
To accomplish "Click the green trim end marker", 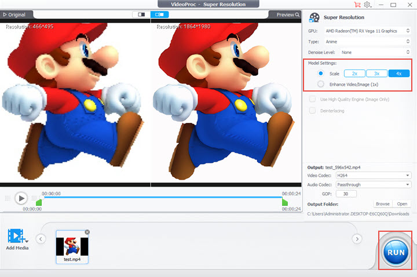I will click(x=285, y=202).
